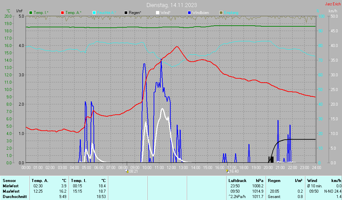Click the 1008.2 pressure minimum value

(258, 186)
